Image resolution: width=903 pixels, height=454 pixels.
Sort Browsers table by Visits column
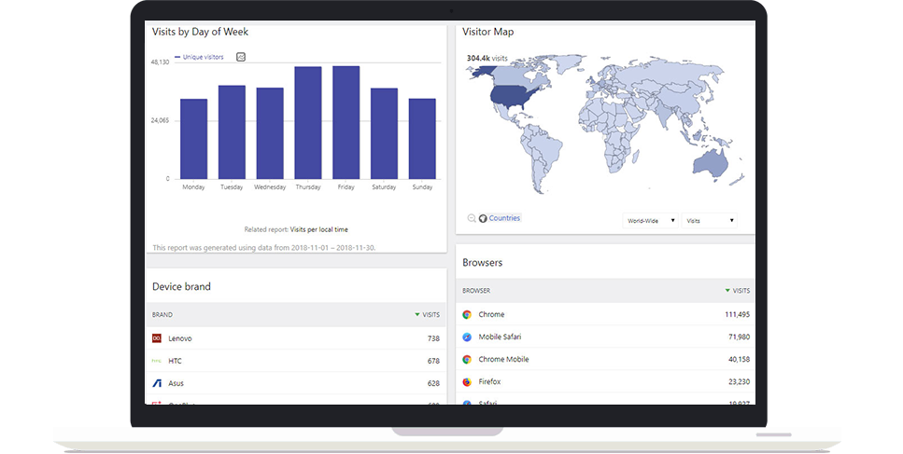click(x=738, y=291)
